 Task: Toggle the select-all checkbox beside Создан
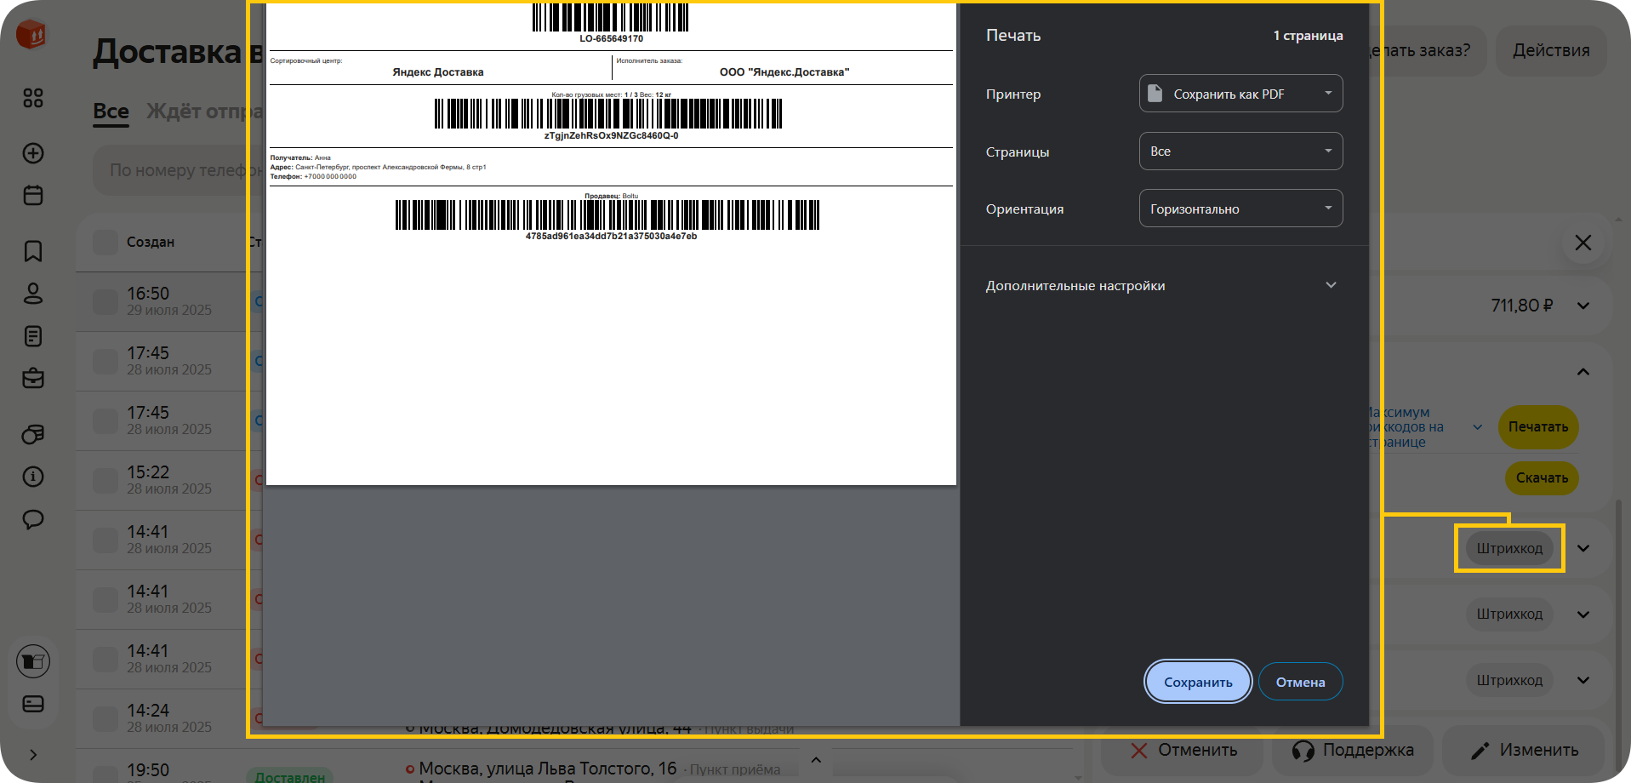[x=106, y=243]
